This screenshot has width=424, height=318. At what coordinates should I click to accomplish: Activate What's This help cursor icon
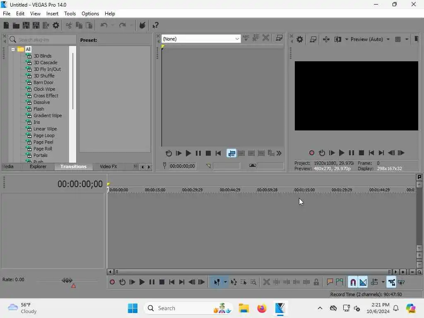pos(155,25)
